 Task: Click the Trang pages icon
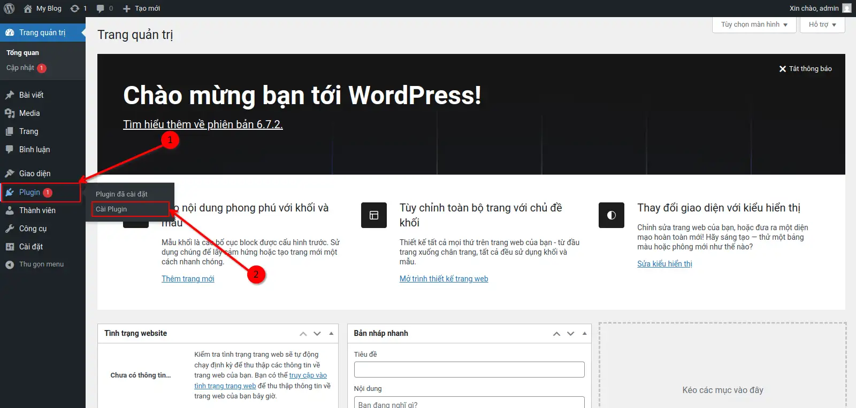coord(10,131)
